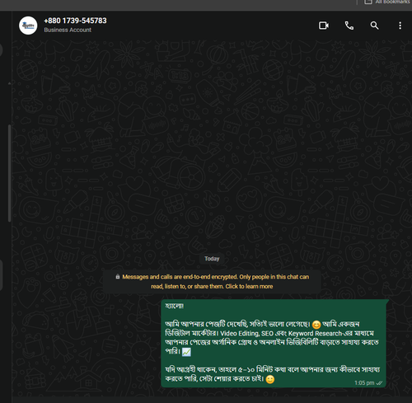Click the lock icon in encryption notice
Screen dimensions: 412x403
pos(118,277)
